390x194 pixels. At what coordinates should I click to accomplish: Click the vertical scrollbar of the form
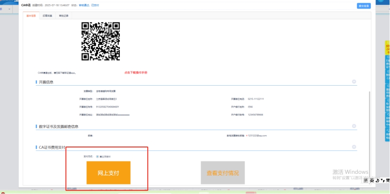(x=370, y=126)
